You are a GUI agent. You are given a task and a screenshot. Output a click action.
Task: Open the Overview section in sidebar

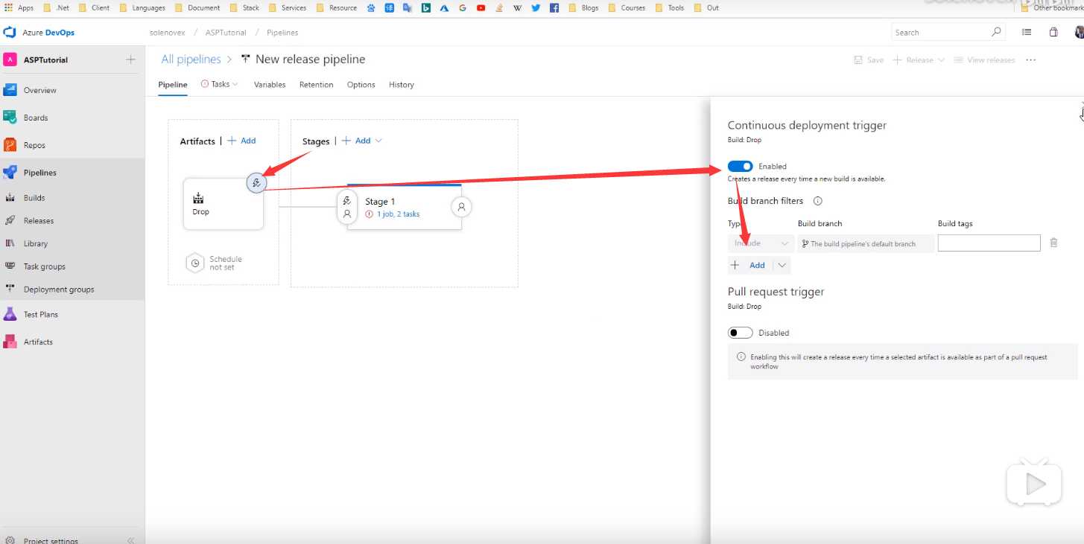point(39,90)
